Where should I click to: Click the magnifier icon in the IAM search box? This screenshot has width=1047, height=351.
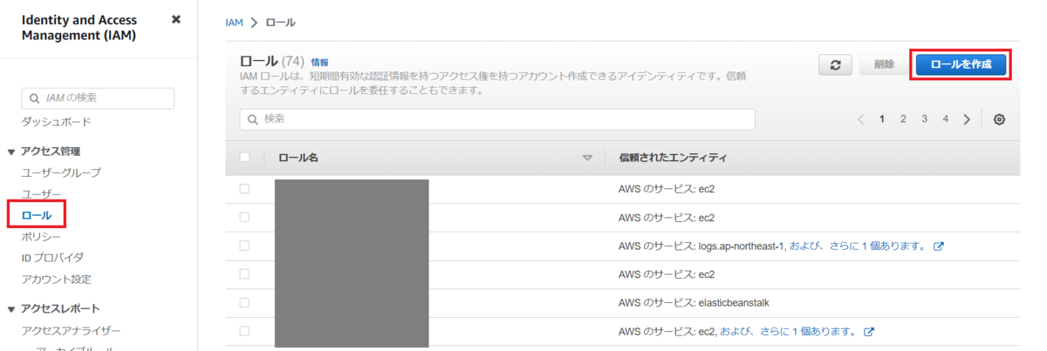click(35, 98)
